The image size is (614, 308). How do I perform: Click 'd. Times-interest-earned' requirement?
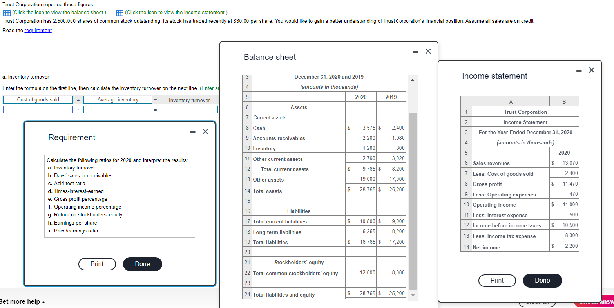pos(75,191)
